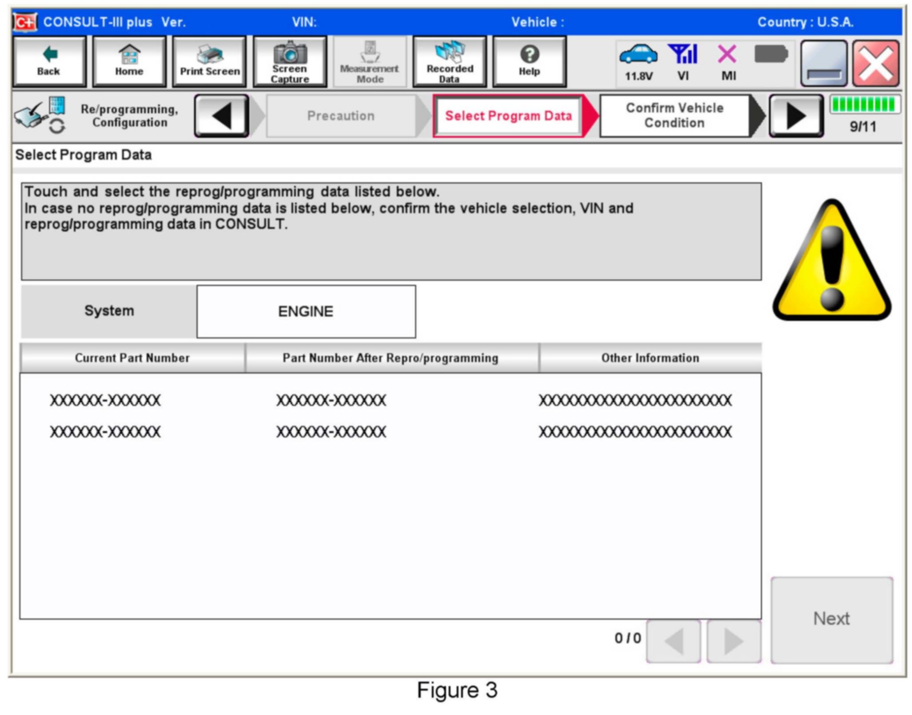Open Screen Capture camera tool
Viewport: 912px width, 715px height.
pyautogui.click(x=290, y=61)
